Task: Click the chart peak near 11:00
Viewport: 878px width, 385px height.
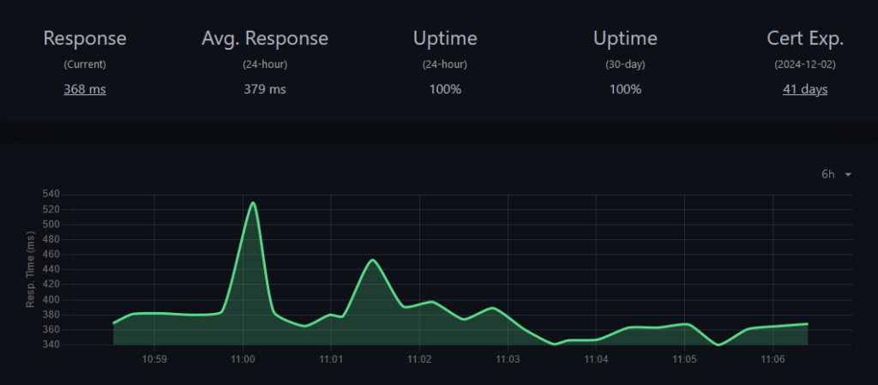Action: (x=253, y=202)
